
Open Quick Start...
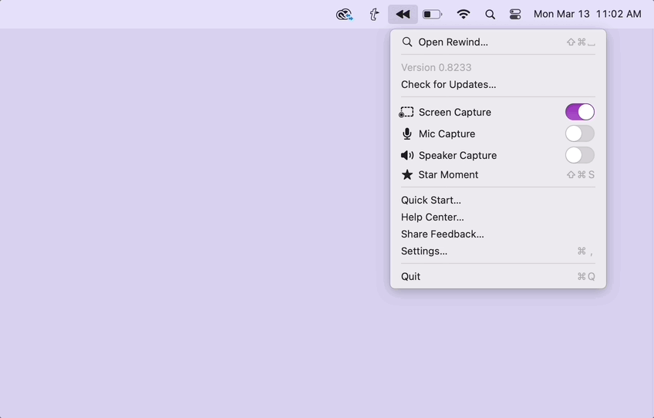[498, 200]
